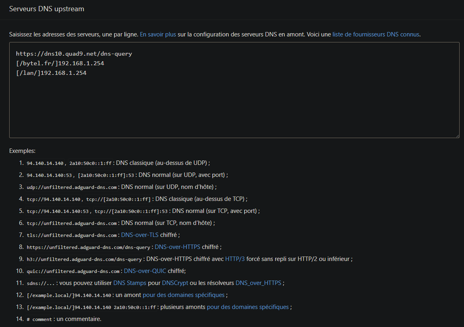The height and width of the screenshot is (327, 464).
Task: Click the sdns://... example code
Action: [x=40, y=283]
